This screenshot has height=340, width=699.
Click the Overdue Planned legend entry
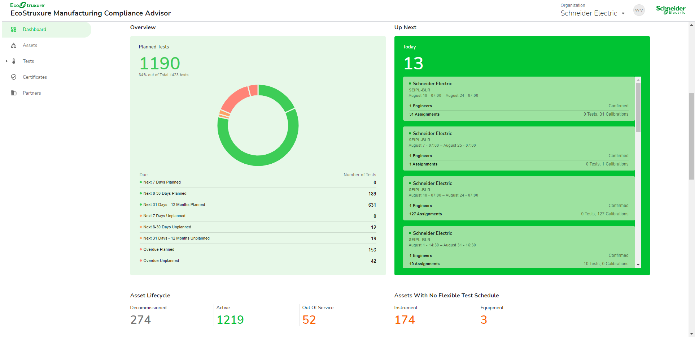(x=158, y=249)
